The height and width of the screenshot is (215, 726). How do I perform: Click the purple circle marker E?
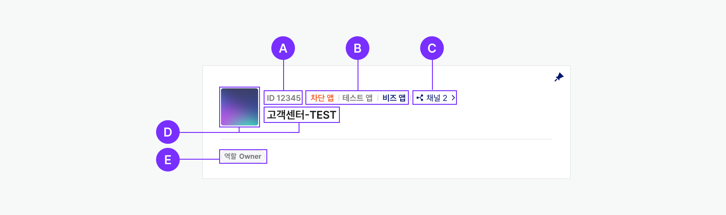pyautogui.click(x=168, y=160)
